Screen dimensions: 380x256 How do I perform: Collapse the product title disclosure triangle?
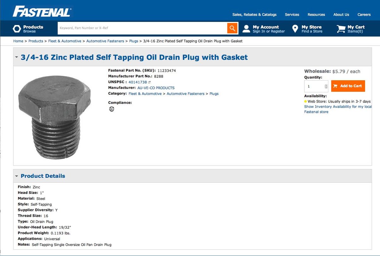coord(16,57)
